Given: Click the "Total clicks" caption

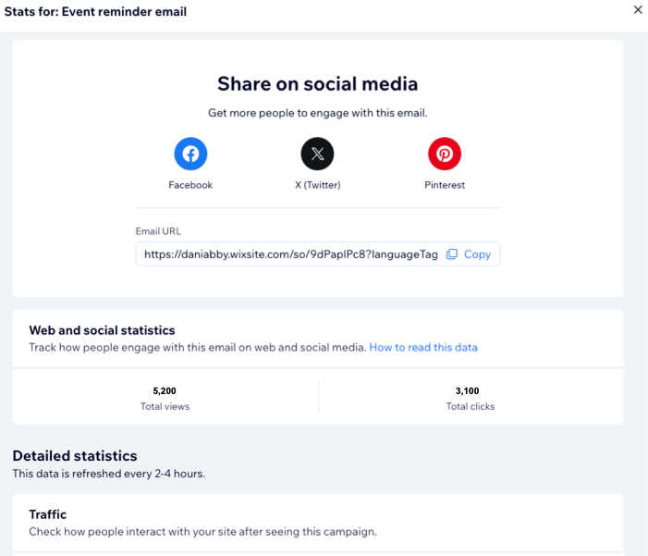Looking at the screenshot, I should coord(470,406).
